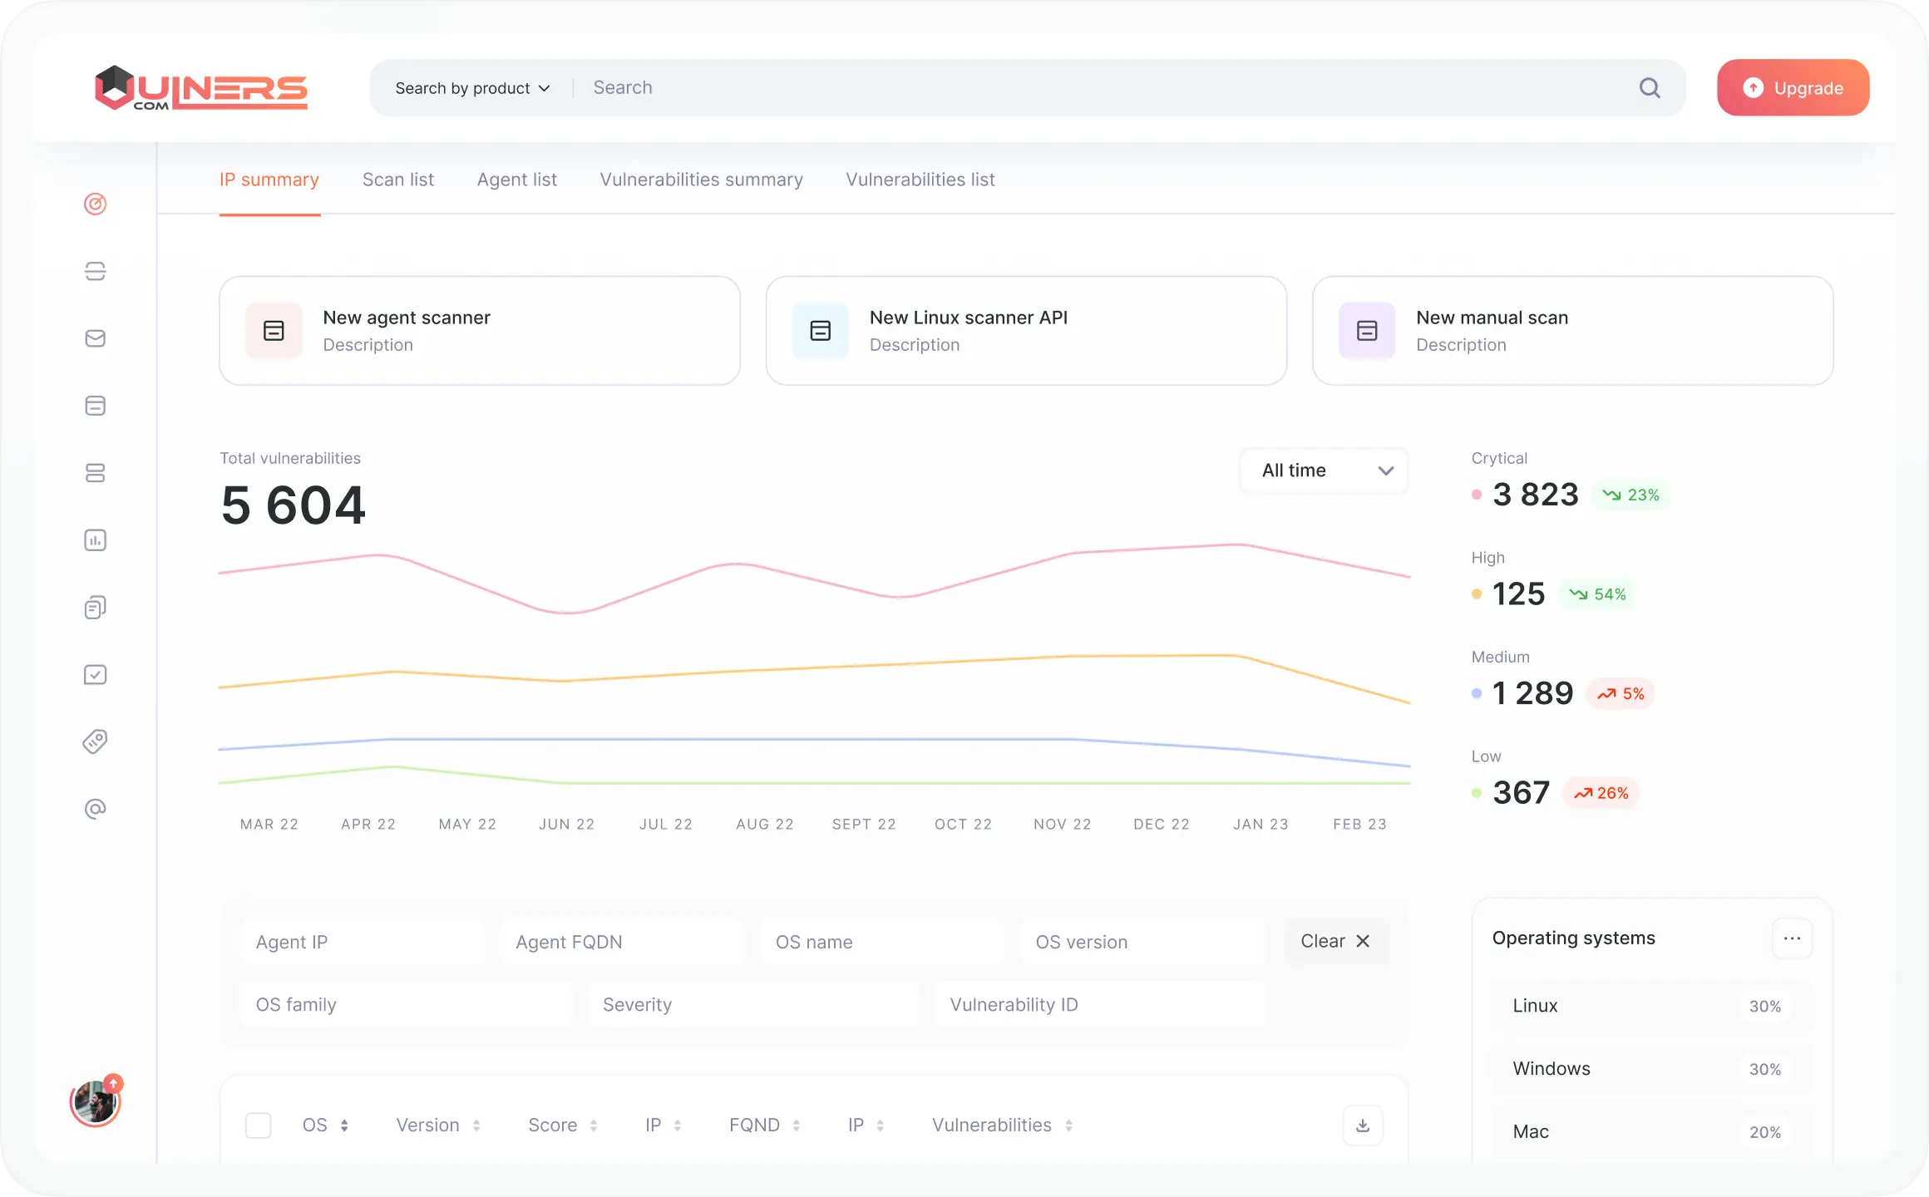This screenshot has height=1197, width=1929.
Task: Clear all filters with Clear button
Action: click(1335, 941)
